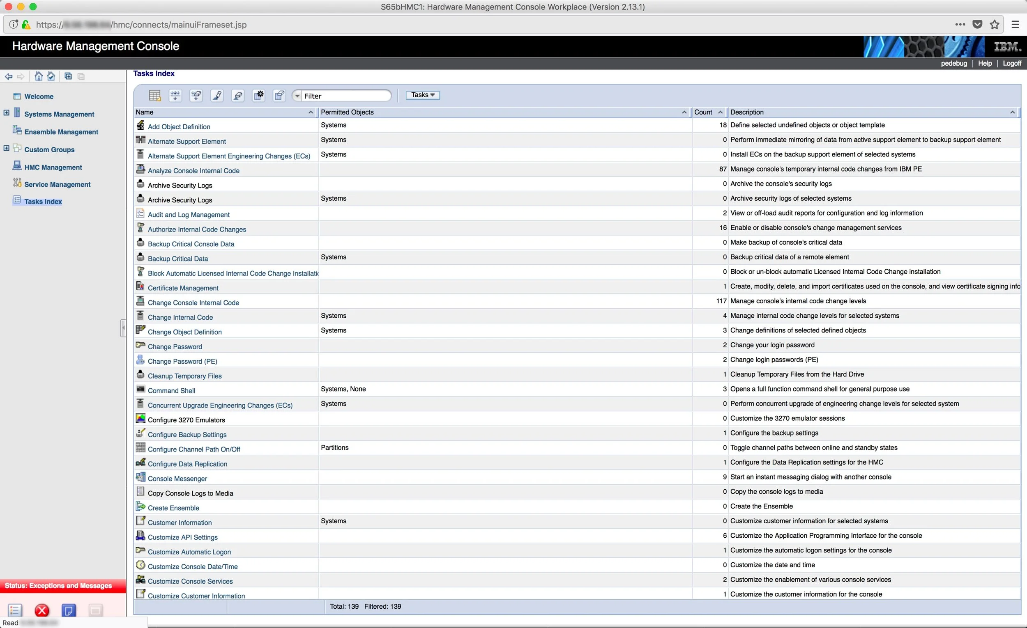This screenshot has width=1027, height=628.
Task: Open Systems Management in navigation pane
Action: (x=59, y=114)
